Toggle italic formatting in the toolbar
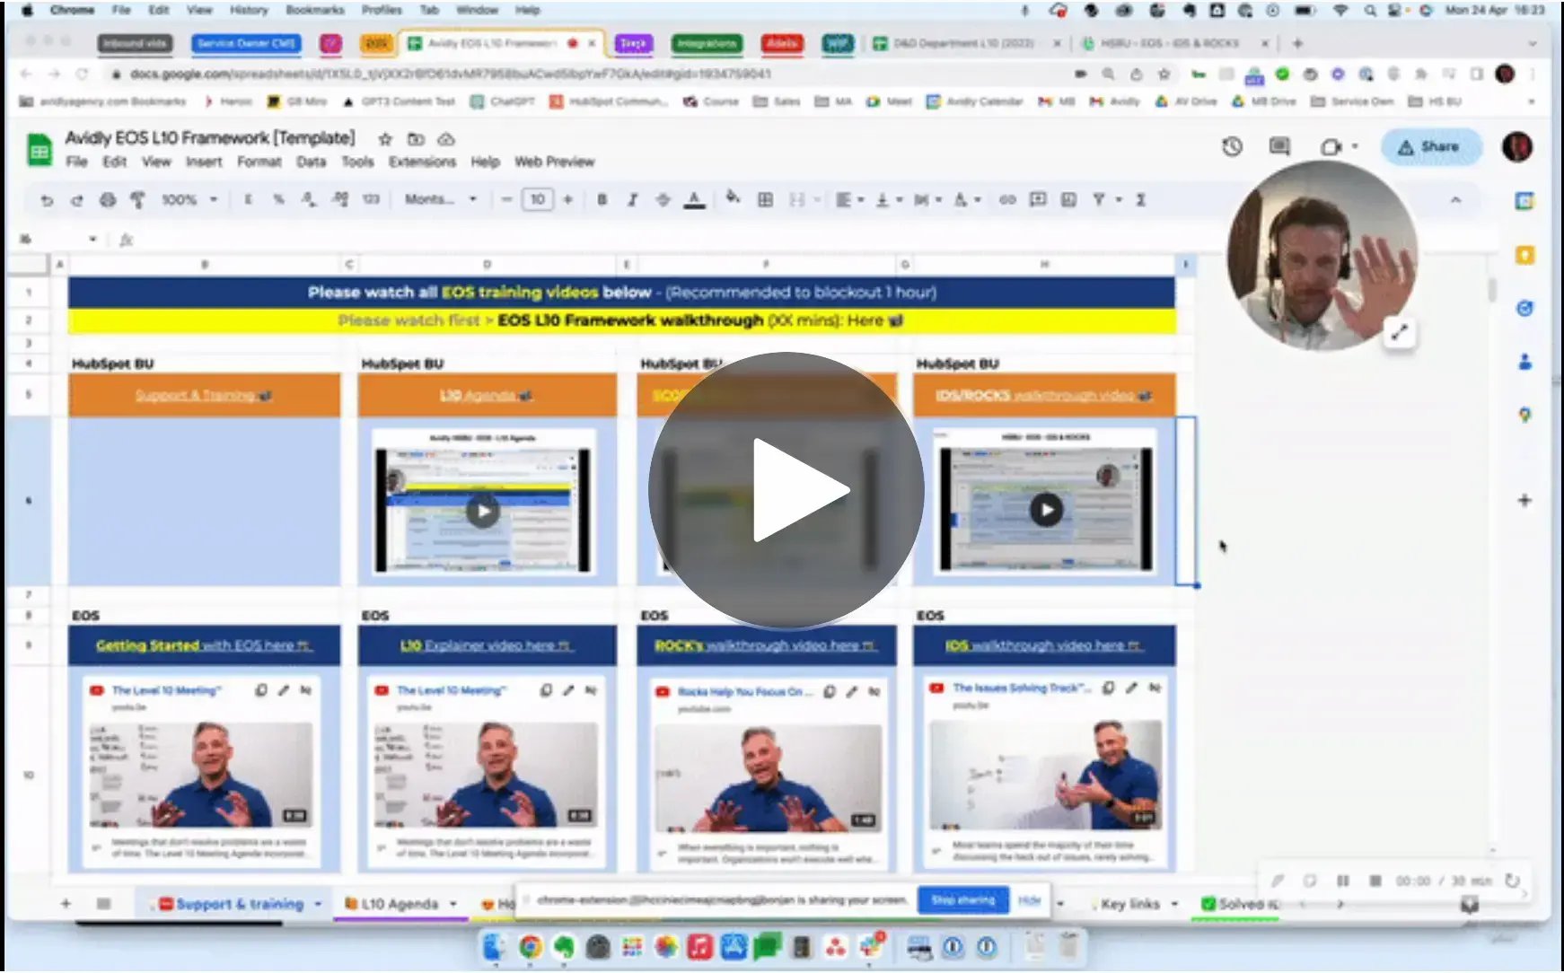The height and width of the screenshot is (973, 1564). click(633, 199)
